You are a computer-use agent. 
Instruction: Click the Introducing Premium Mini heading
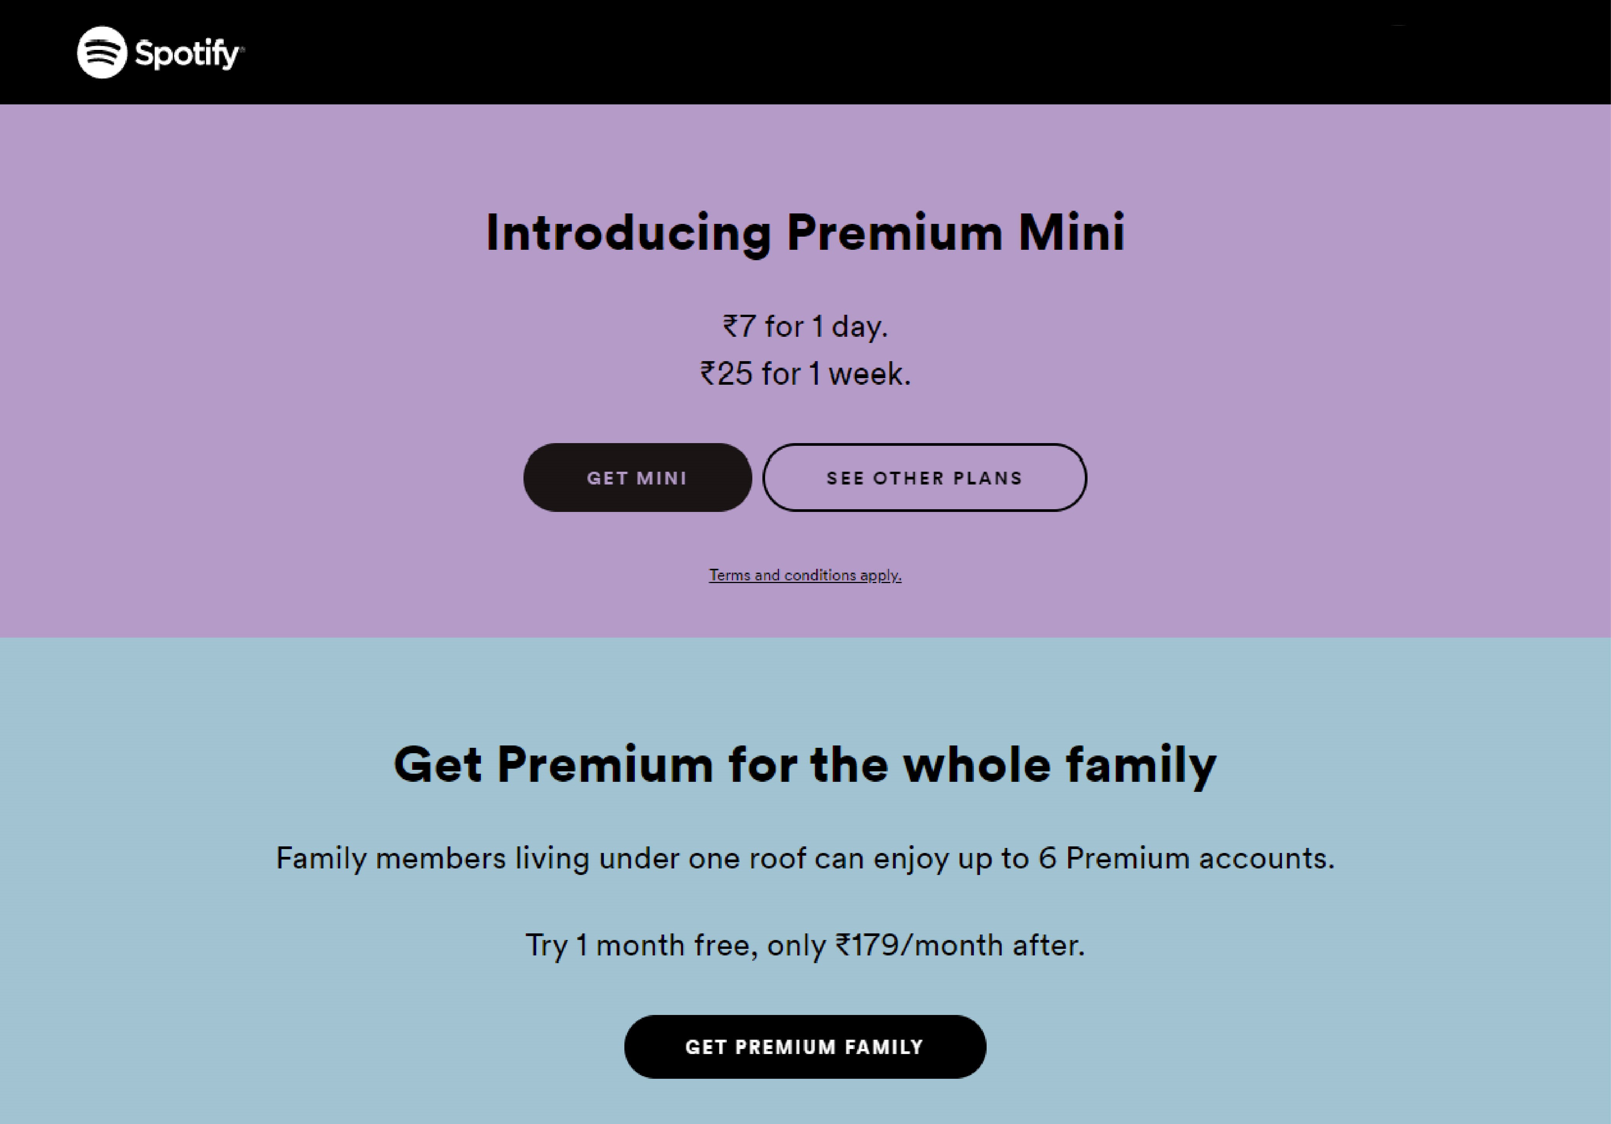(806, 233)
